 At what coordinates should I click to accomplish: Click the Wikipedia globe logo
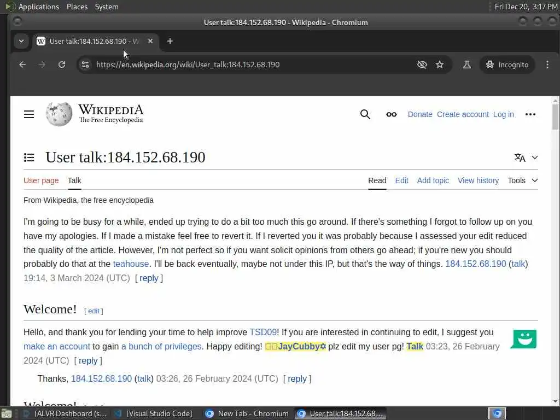point(59,114)
